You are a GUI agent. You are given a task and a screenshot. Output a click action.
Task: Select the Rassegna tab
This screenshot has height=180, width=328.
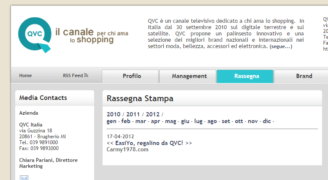click(245, 76)
